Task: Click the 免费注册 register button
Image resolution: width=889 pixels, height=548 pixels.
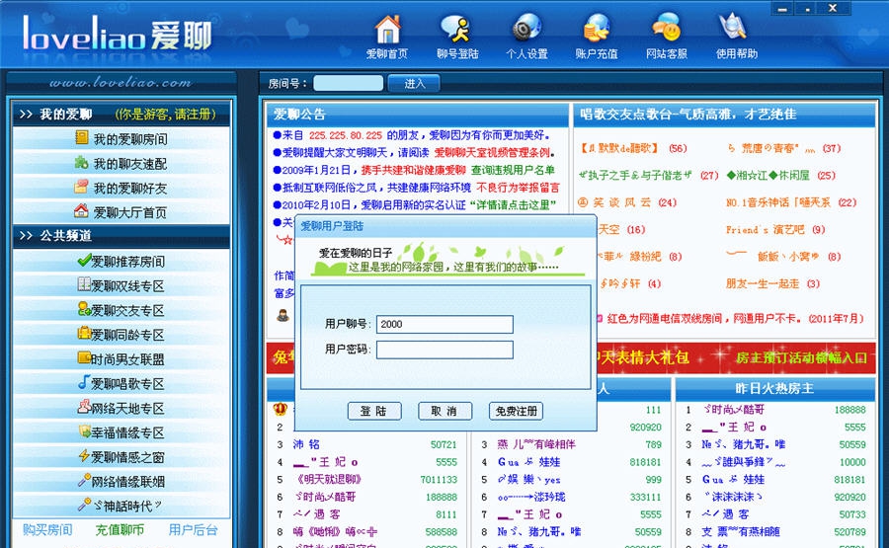Action: pos(516,411)
